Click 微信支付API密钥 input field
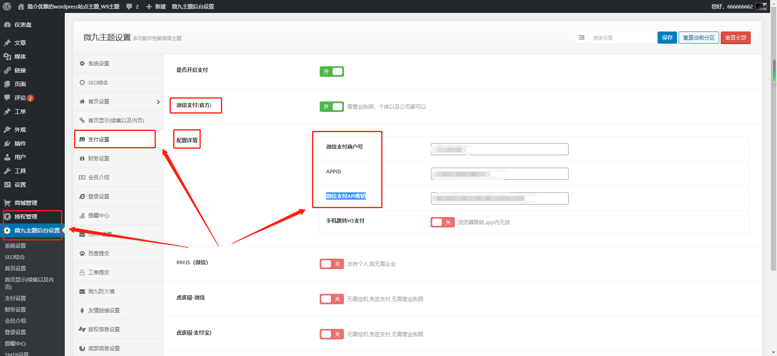The width and height of the screenshot is (777, 356). (499, 198)
